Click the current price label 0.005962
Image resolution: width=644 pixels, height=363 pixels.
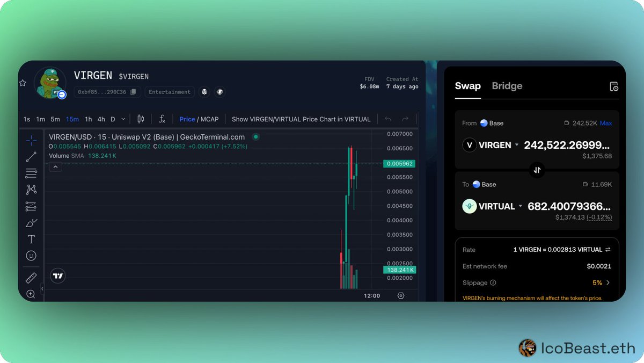pyautogui.click(x=399, y=164)
